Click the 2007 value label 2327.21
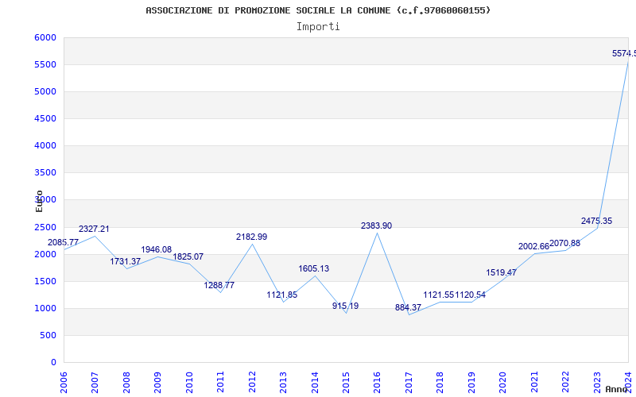Image resolution: width=636 pixels, height=397 pixels. (x=94, y=229)
